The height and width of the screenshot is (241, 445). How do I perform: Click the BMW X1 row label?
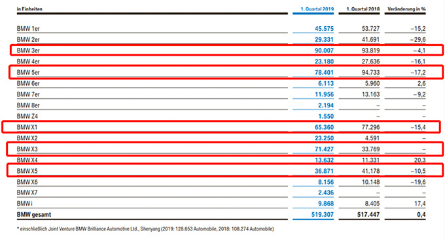pyautogui.click(x=27, y=127)
